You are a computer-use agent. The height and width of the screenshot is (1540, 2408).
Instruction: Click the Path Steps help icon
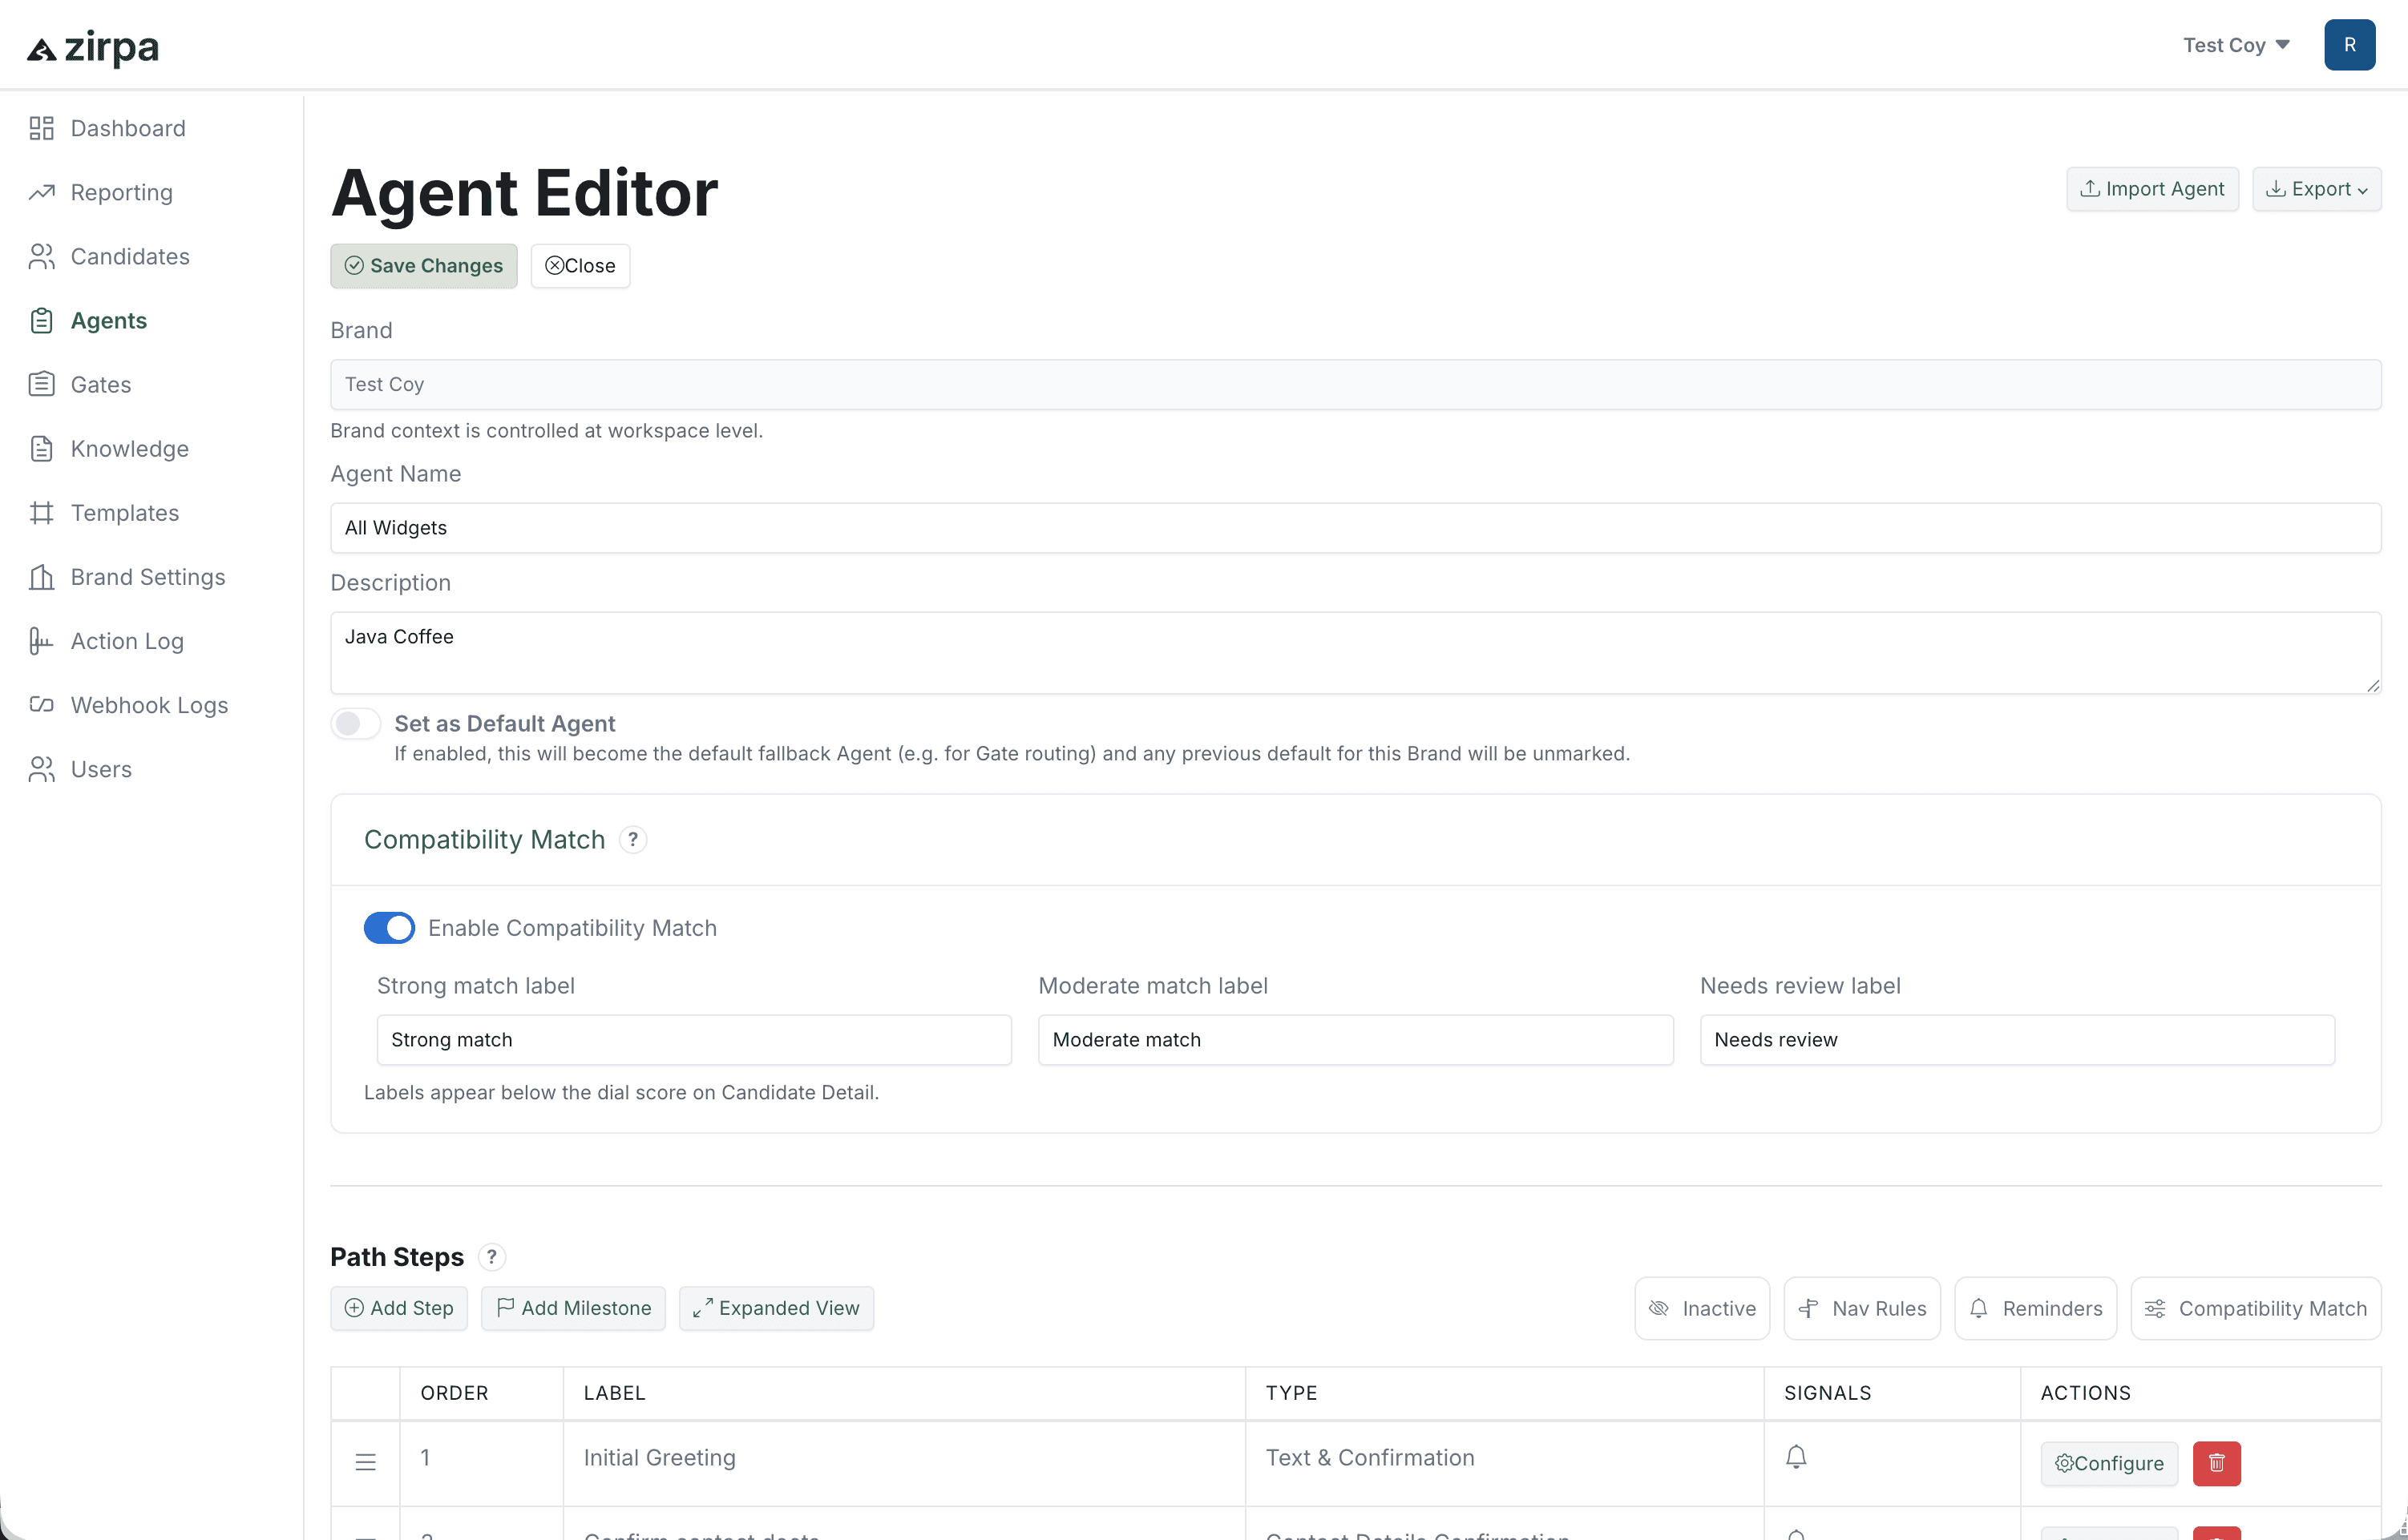pyautogui.click(x=491, y=1257)
